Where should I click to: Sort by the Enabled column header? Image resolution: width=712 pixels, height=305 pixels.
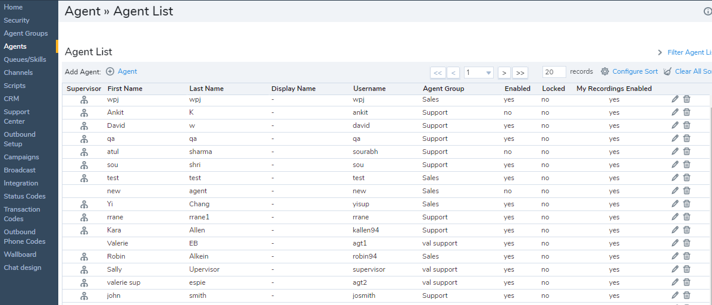517,89
